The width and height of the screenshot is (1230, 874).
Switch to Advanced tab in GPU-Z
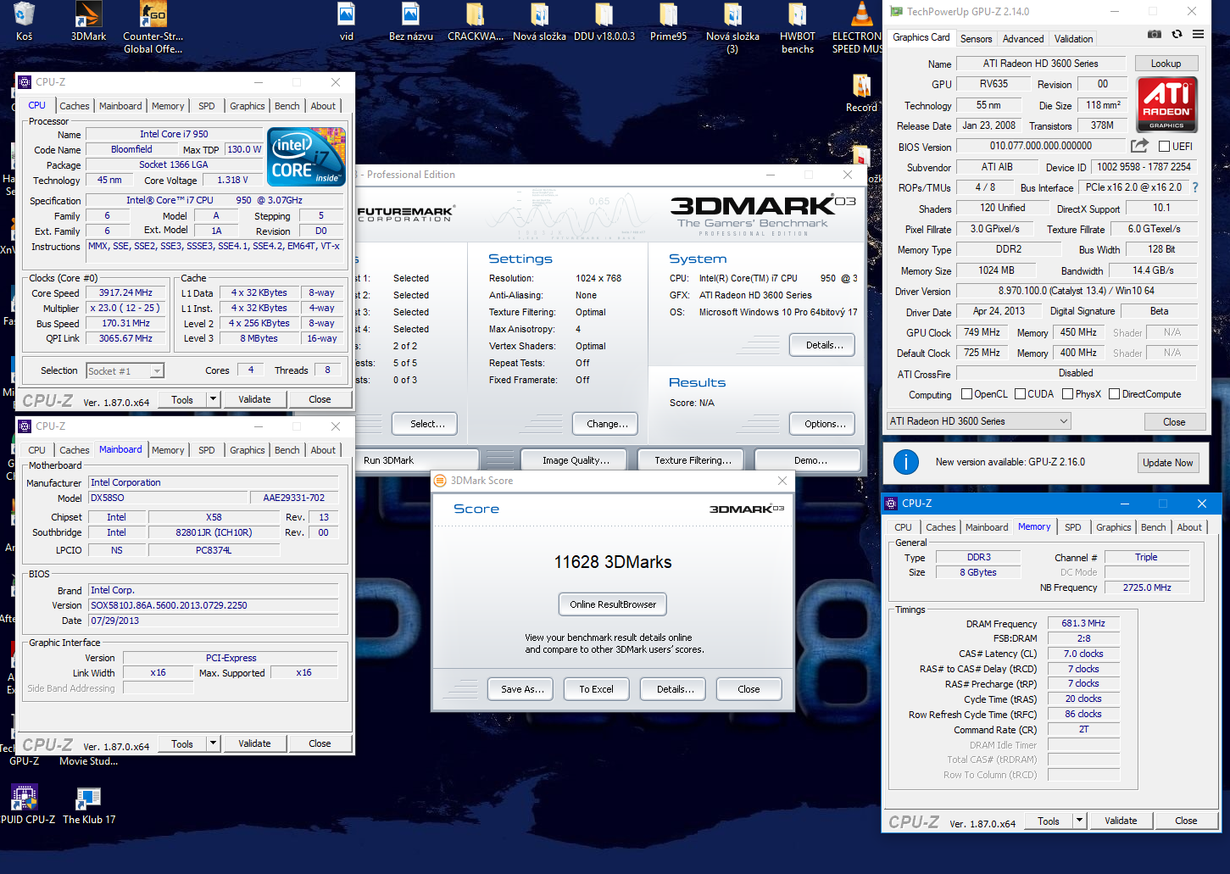[x=1023, y=39]
